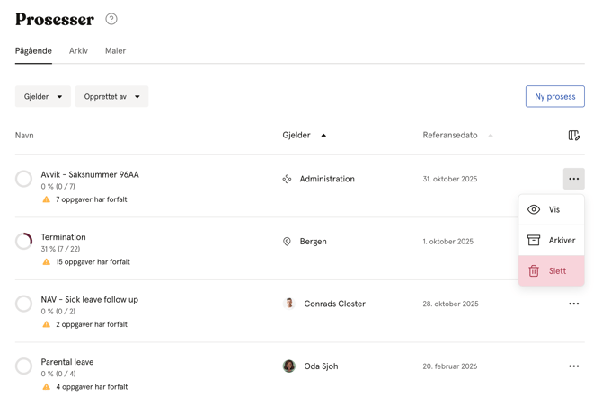Click '7 oppgaver har forfalt' warning text
Screen dimensions: 602x406
pos(92,199)
